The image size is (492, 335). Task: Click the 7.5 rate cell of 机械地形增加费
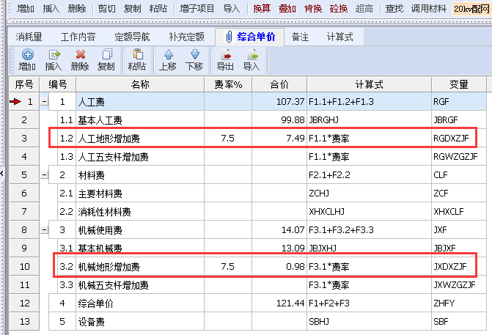point(228,267)
